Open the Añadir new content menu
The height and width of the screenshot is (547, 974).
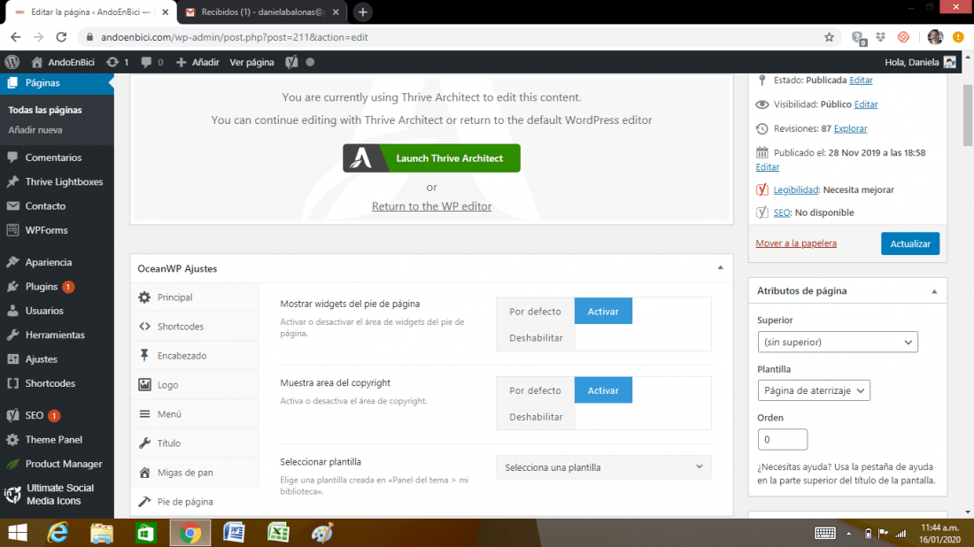(x=197, y=62)
